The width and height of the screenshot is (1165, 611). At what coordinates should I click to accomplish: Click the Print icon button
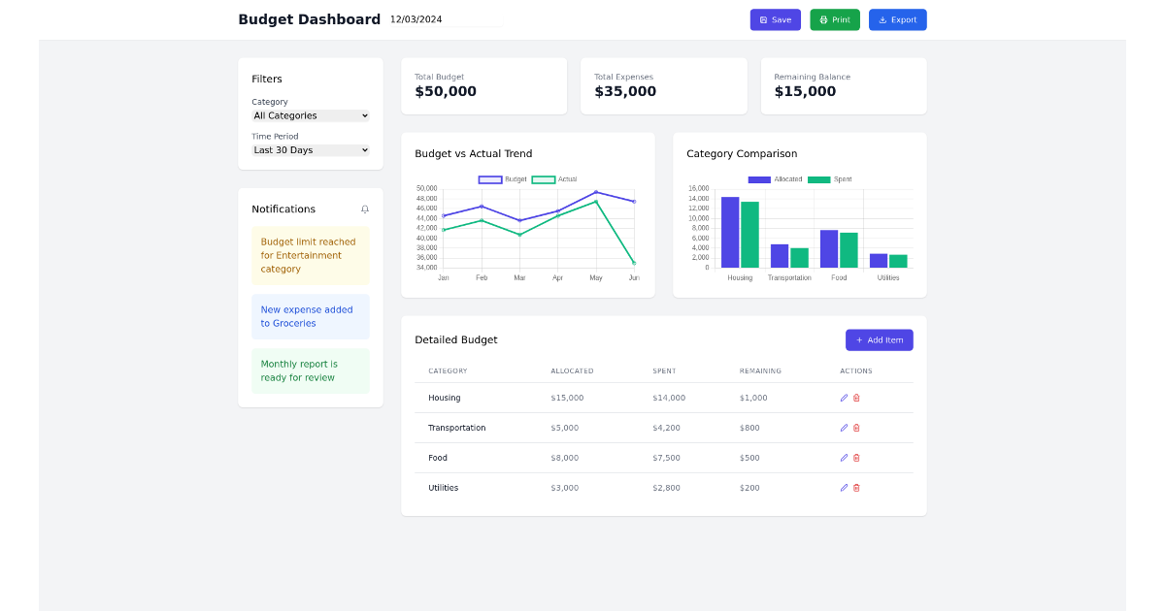[x=823, y=19]
